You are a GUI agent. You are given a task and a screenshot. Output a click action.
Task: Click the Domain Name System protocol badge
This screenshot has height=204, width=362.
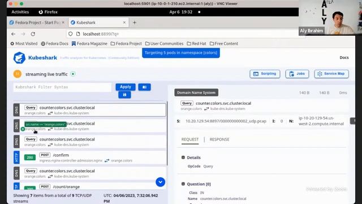click(196, 92)
